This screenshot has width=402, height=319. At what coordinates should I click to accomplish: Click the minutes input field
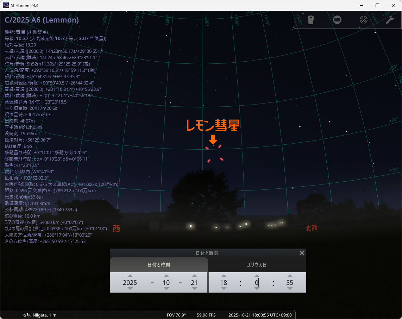257,282
